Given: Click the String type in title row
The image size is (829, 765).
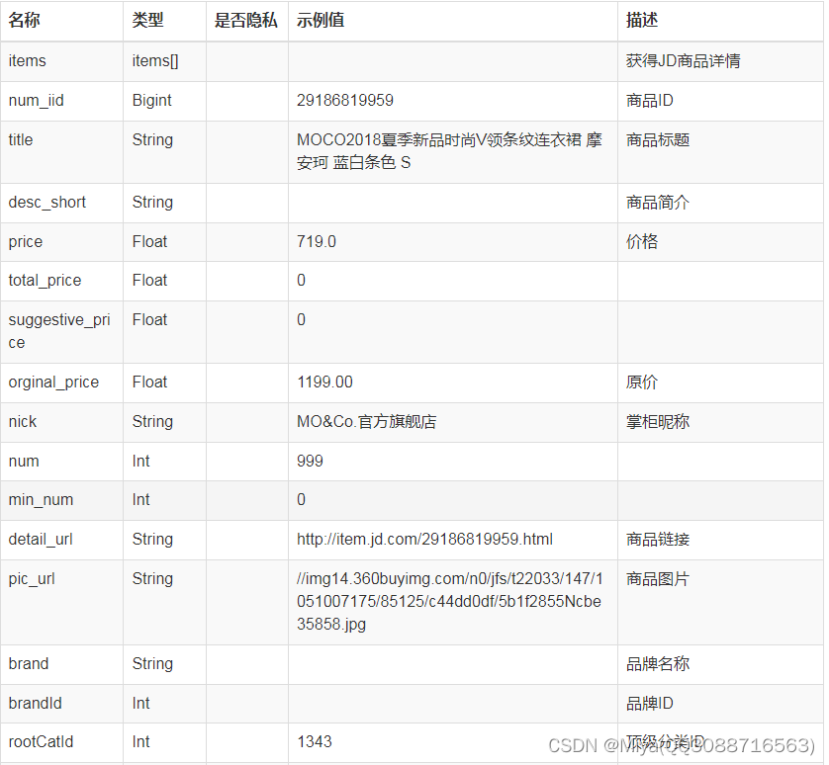Looking at the screenshot, I should (x=152, y=140).
